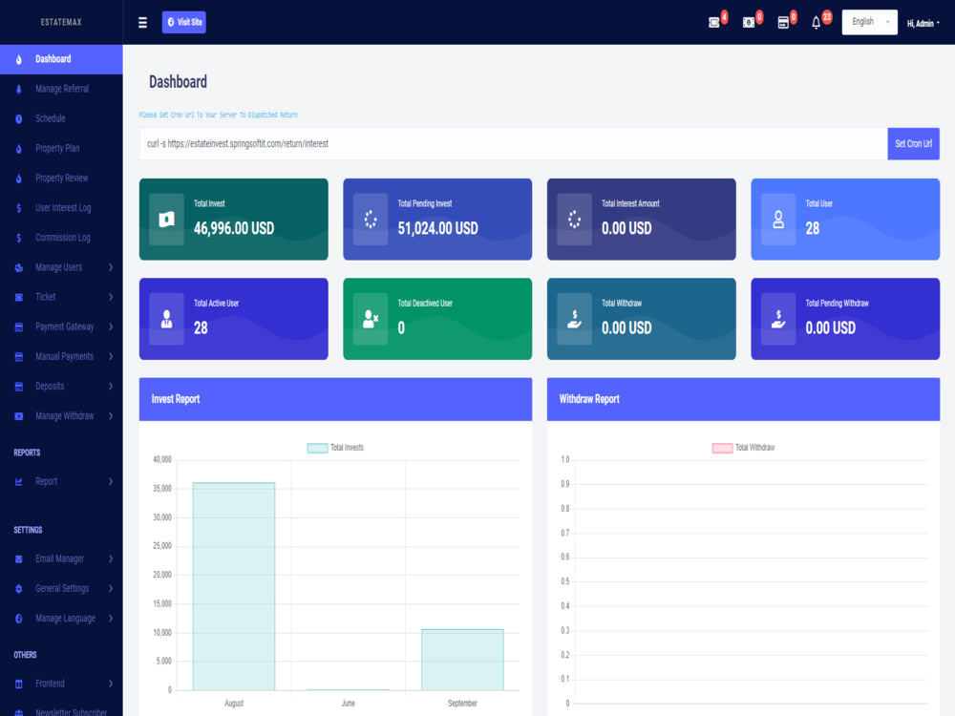Viewport: 955px width, 716px height.
Task: Open Commission Log in the sidebar
Action: click(x=61, y=238)
